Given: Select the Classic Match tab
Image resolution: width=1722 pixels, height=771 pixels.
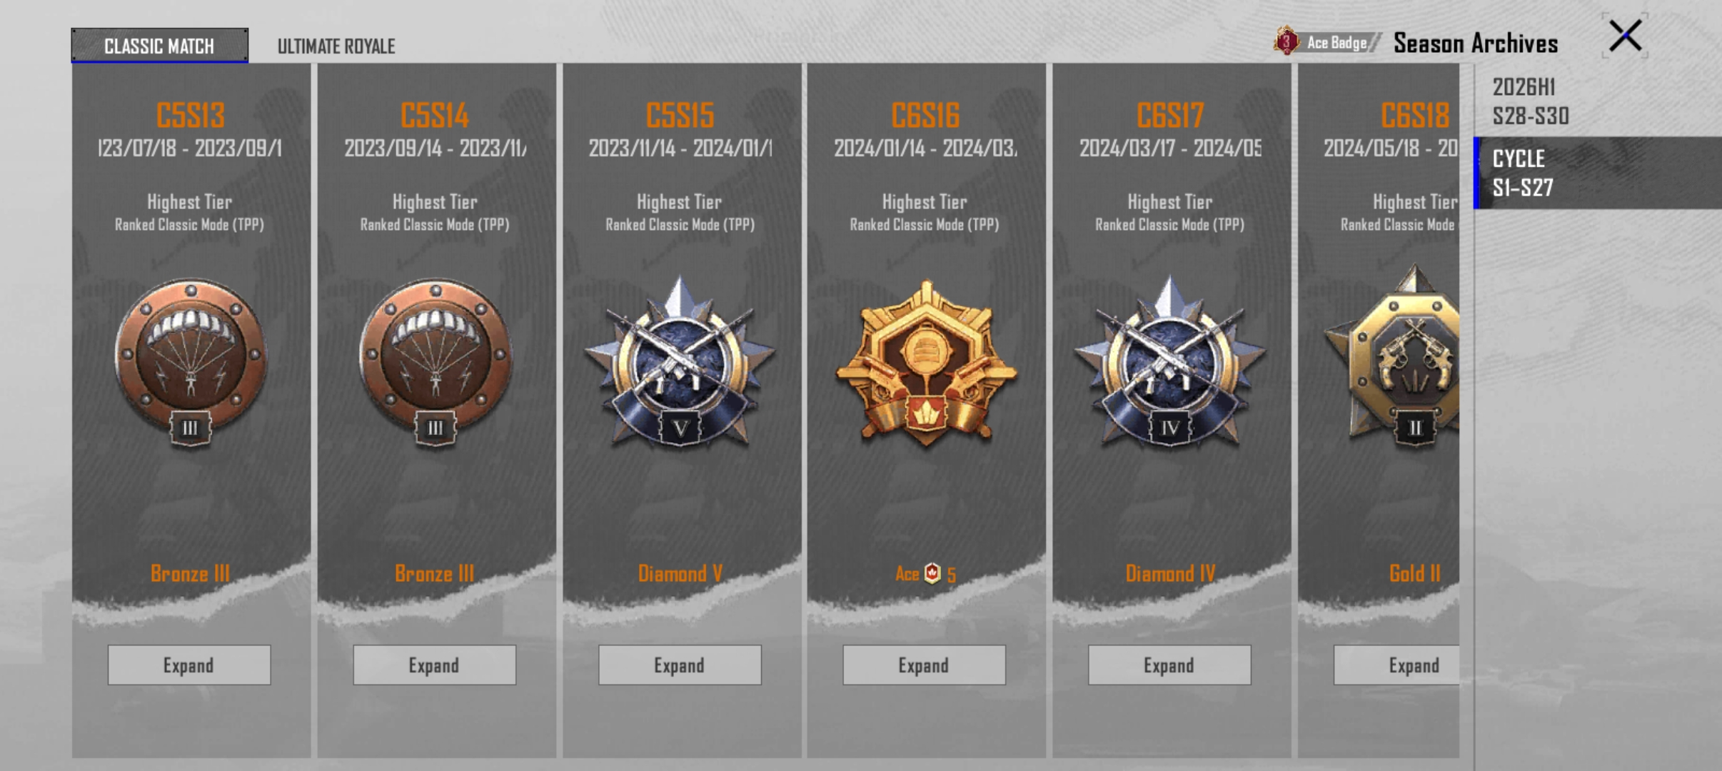Looking at the screenshot, I should click(x=159, y=46).
